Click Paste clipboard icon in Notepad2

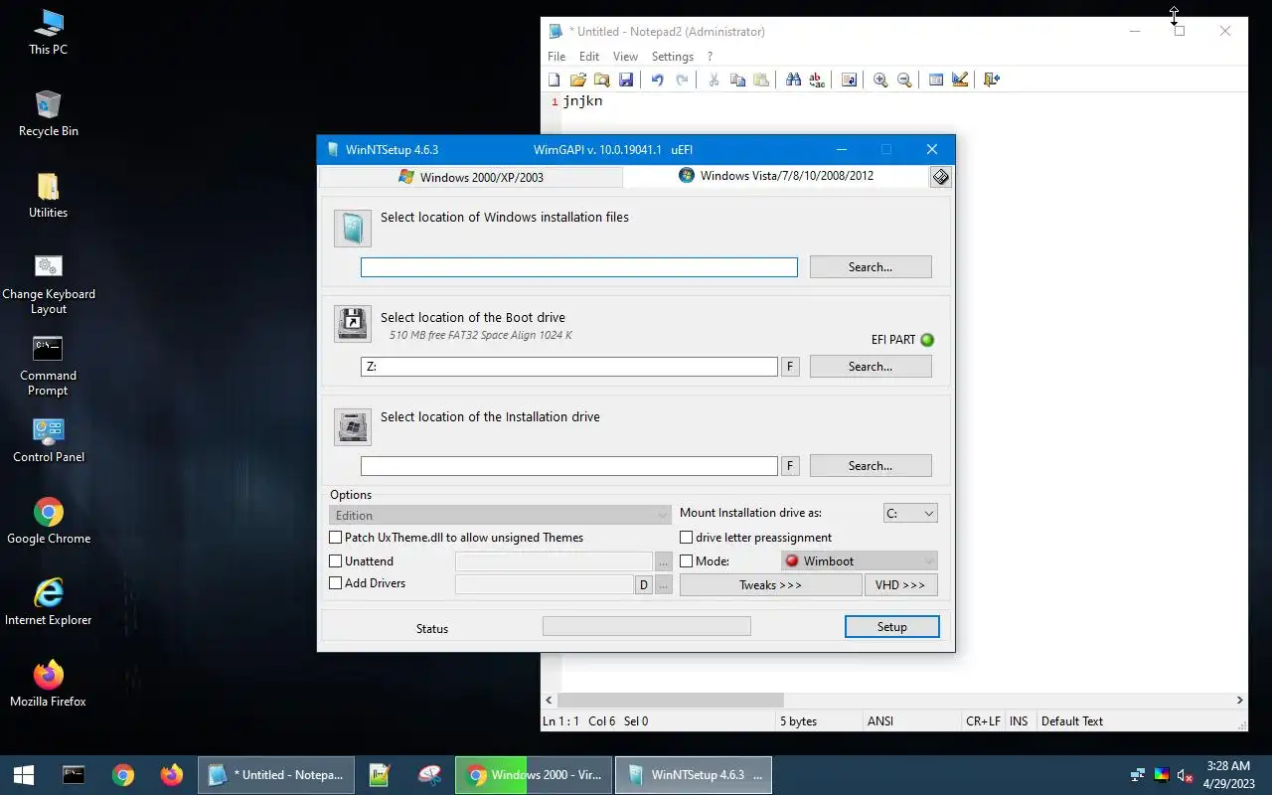(761, 79)
